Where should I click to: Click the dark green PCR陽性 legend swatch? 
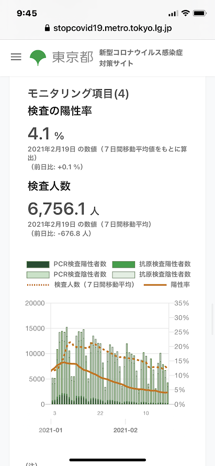point(38,264)
